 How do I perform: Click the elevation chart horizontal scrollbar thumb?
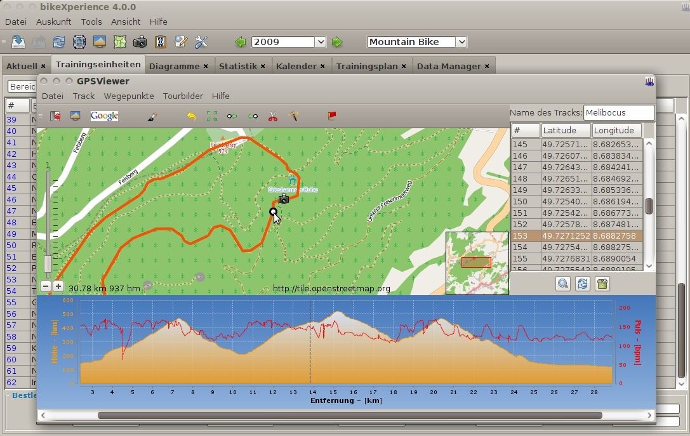[350, 415]
